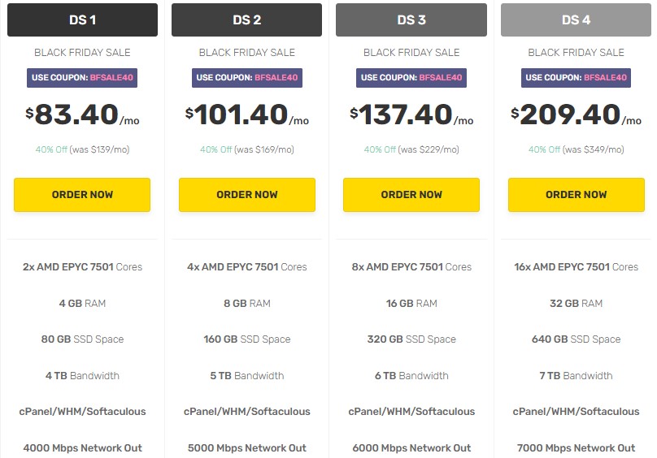Click the "32 GB RAM" feature line
This screenshot has height=458, width=657.
click(576, 304)
